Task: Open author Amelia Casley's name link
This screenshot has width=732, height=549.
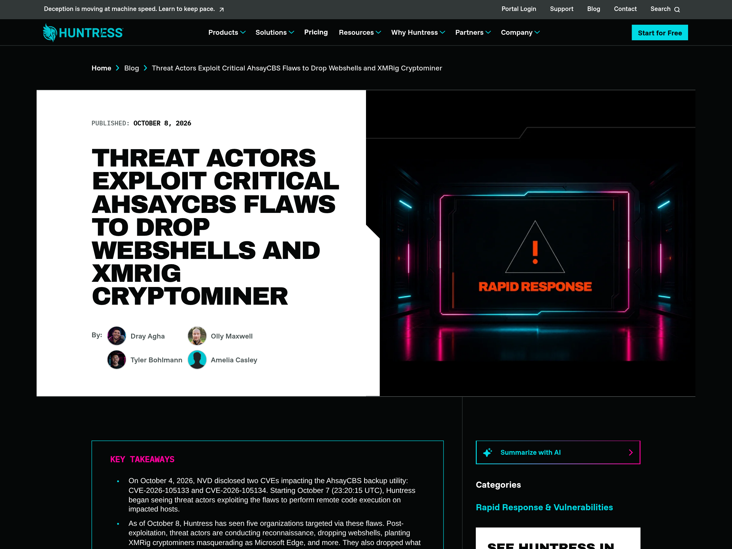Action: 234,360
